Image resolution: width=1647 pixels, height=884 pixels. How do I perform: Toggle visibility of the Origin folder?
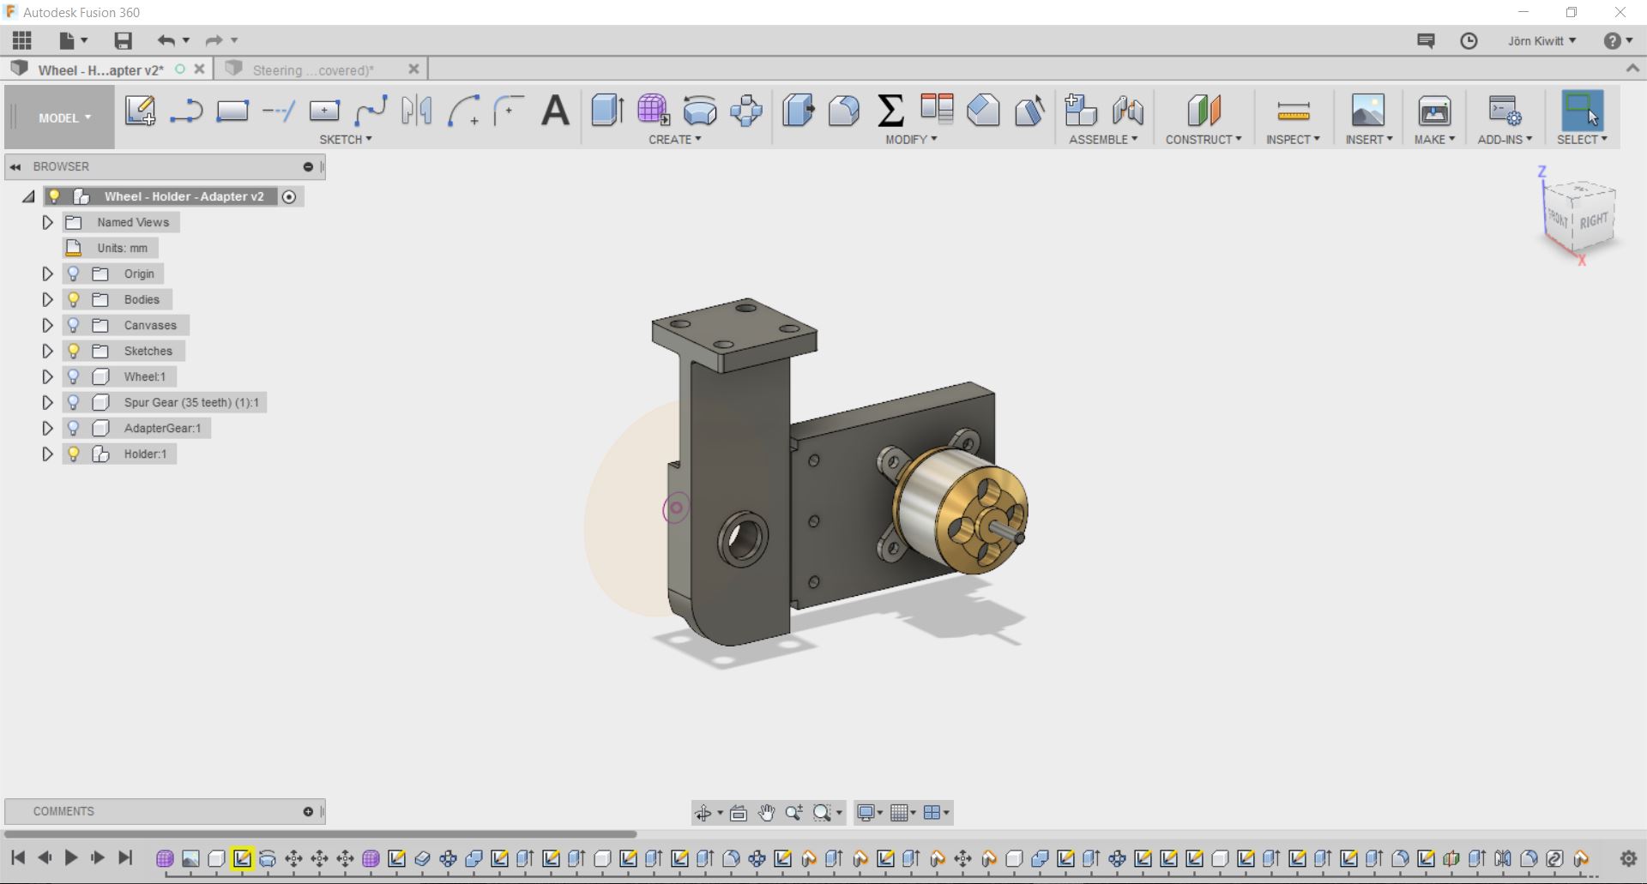click(x=74, y=274)
